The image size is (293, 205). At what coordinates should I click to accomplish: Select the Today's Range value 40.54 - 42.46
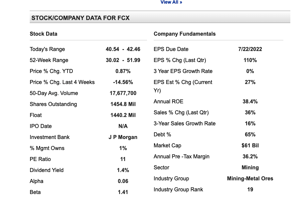click(123, 49)
